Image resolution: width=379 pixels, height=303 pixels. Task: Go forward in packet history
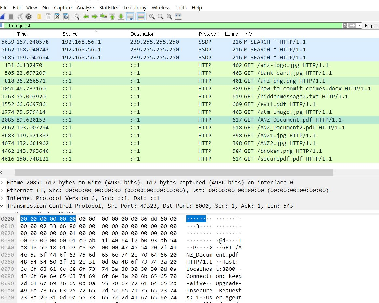(95, 17)
